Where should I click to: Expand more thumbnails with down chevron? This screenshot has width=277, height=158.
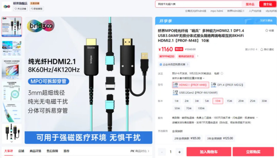point(12,142)
